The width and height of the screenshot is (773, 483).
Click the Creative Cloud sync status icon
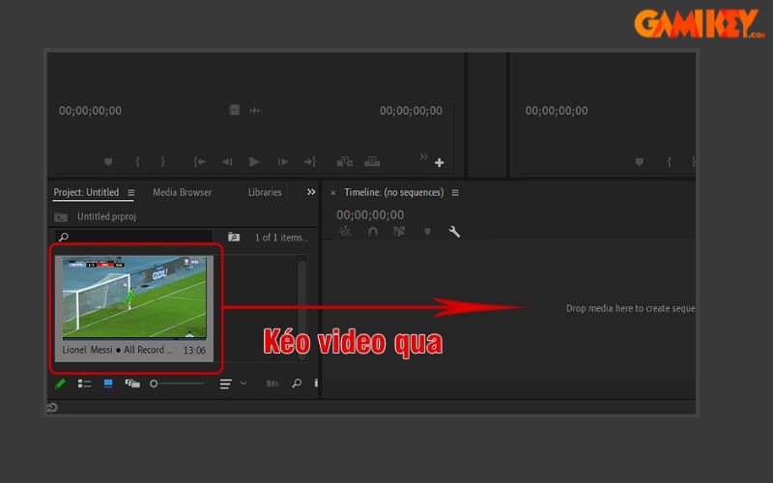pos(52,408)
